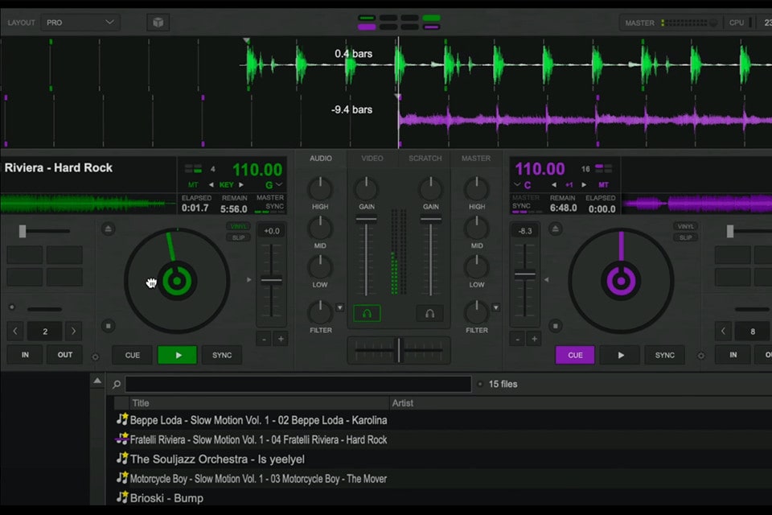The width and height of the screenshot is (772, 515).
Task: Click the left deck CUE button
Action: tap(133, 355)
